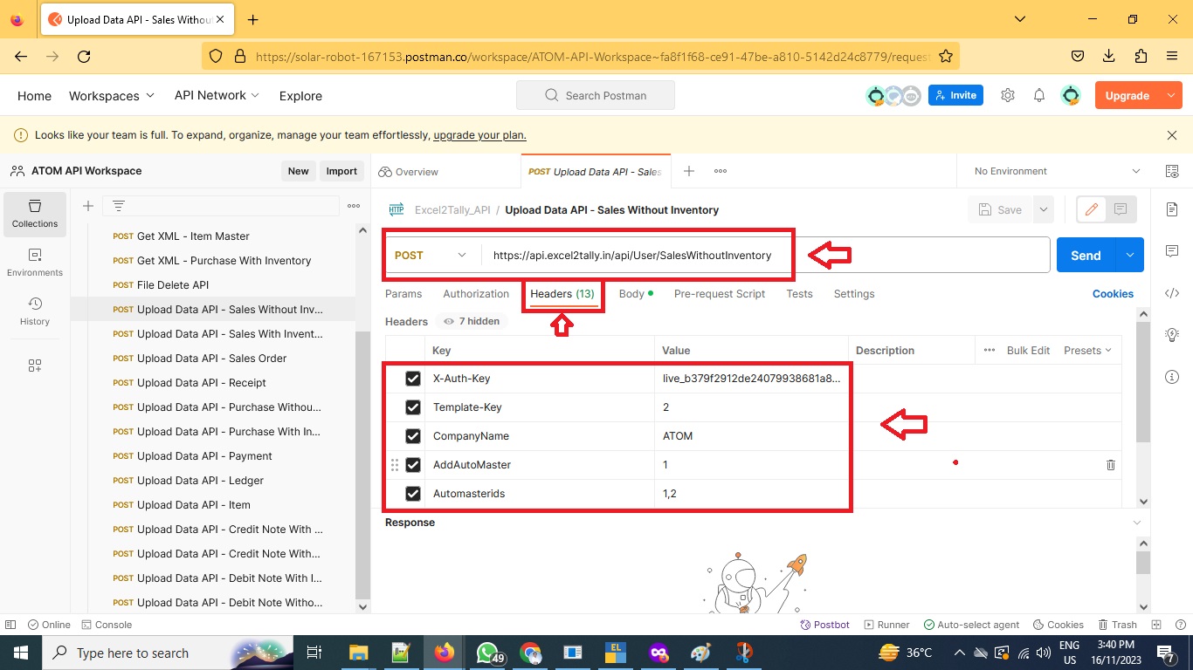1193x670 pixels.
Task: Open the Cookies link
Action: pos(1113,294)
